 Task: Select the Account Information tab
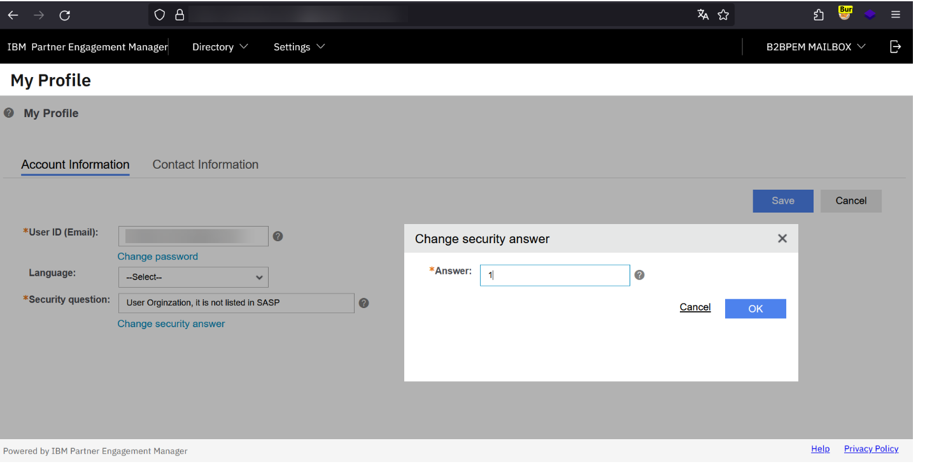[x=75, y=165]
